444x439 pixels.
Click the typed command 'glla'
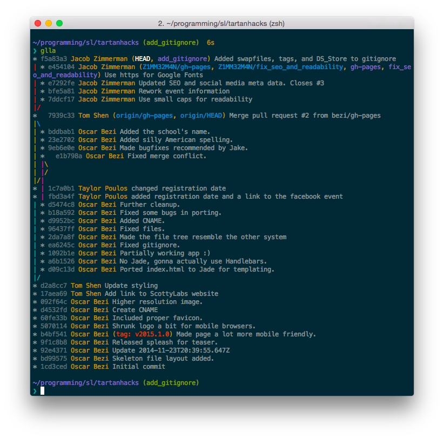pyautogui.click(x=48, y=51)
